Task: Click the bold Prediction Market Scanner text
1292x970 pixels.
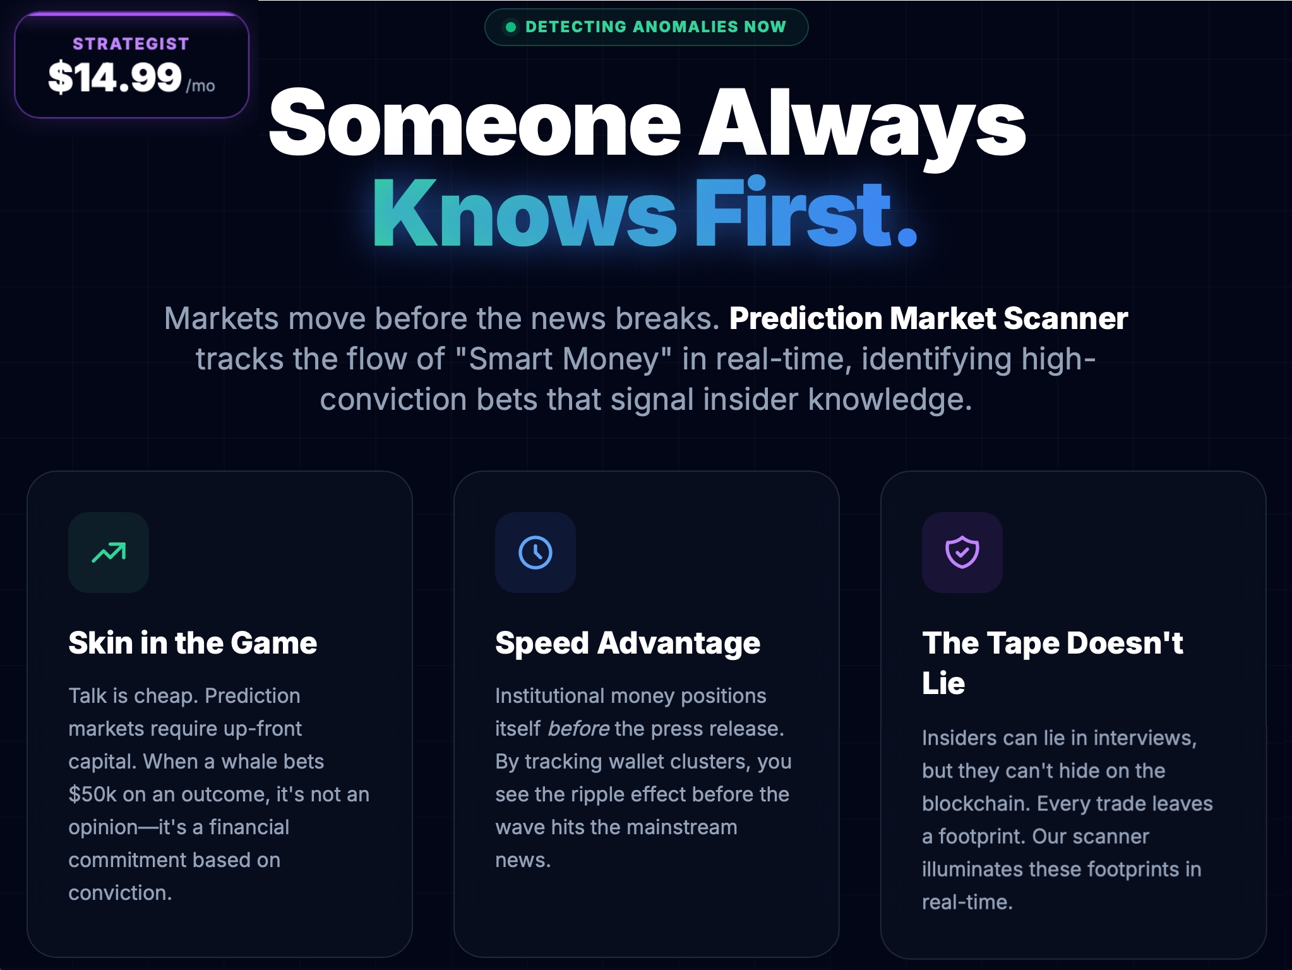Action: (928, 318)
